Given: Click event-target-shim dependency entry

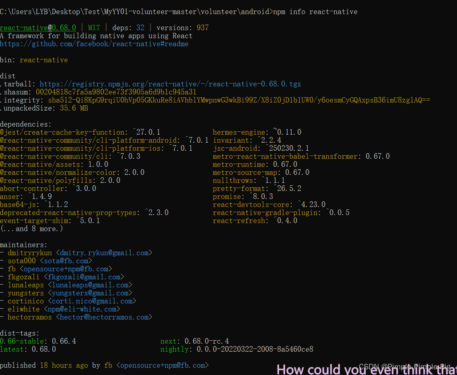Looking at the screenshot, I should tap(50, 221).
